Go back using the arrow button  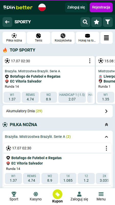(x=7, y=22)
